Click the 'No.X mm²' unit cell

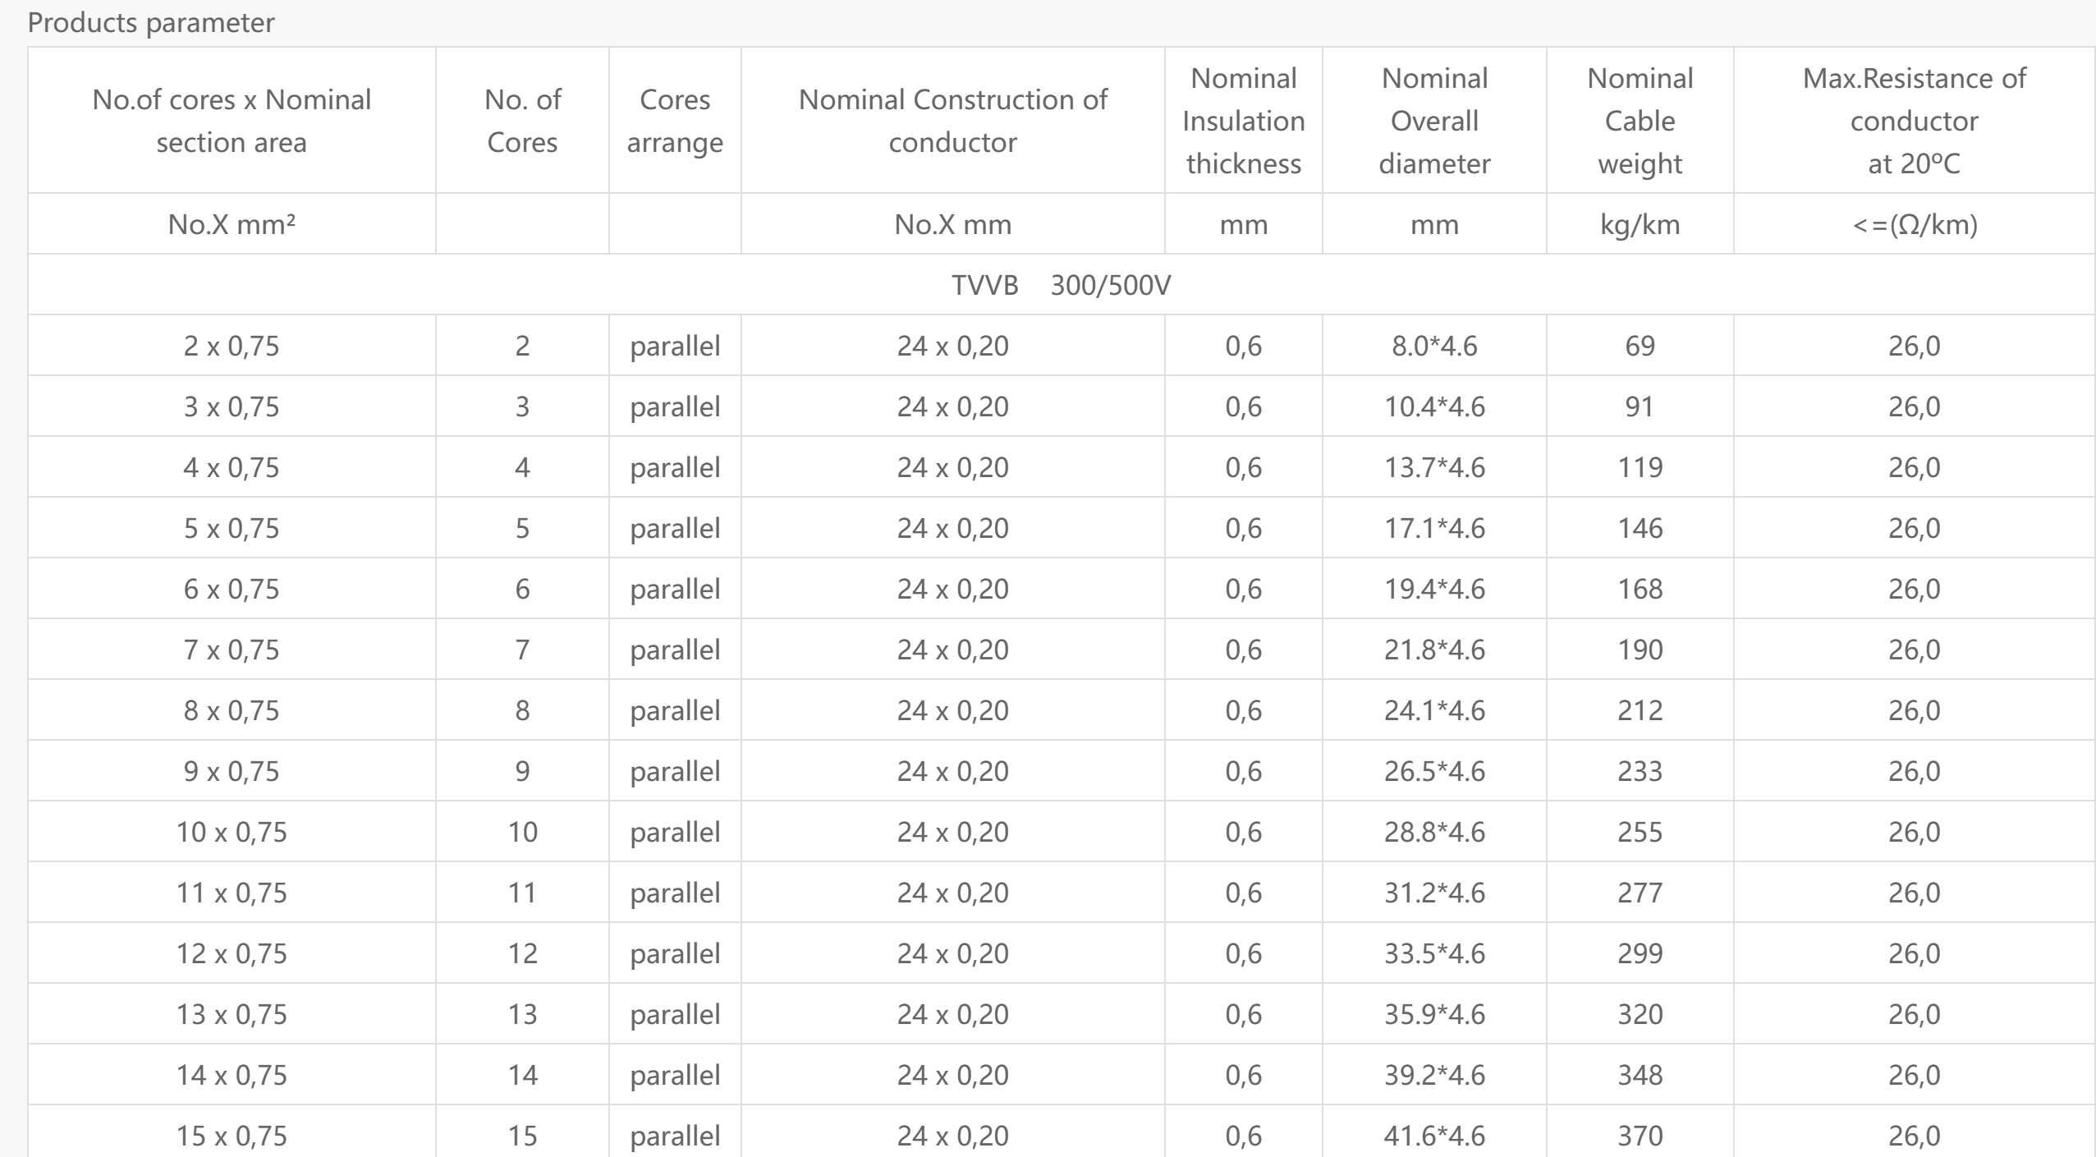[232, 224]
